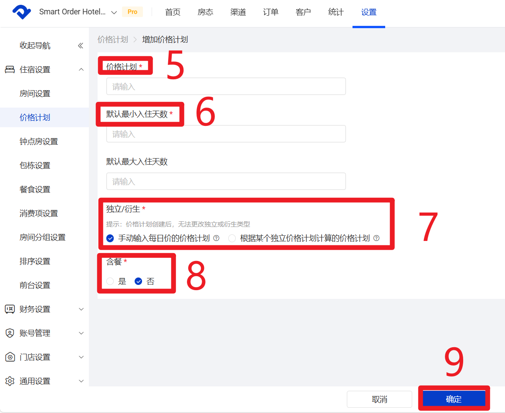Collapse navigation with double-arrow icon
This screenshot has width=505, height=413.
click(x=80, y=46)
